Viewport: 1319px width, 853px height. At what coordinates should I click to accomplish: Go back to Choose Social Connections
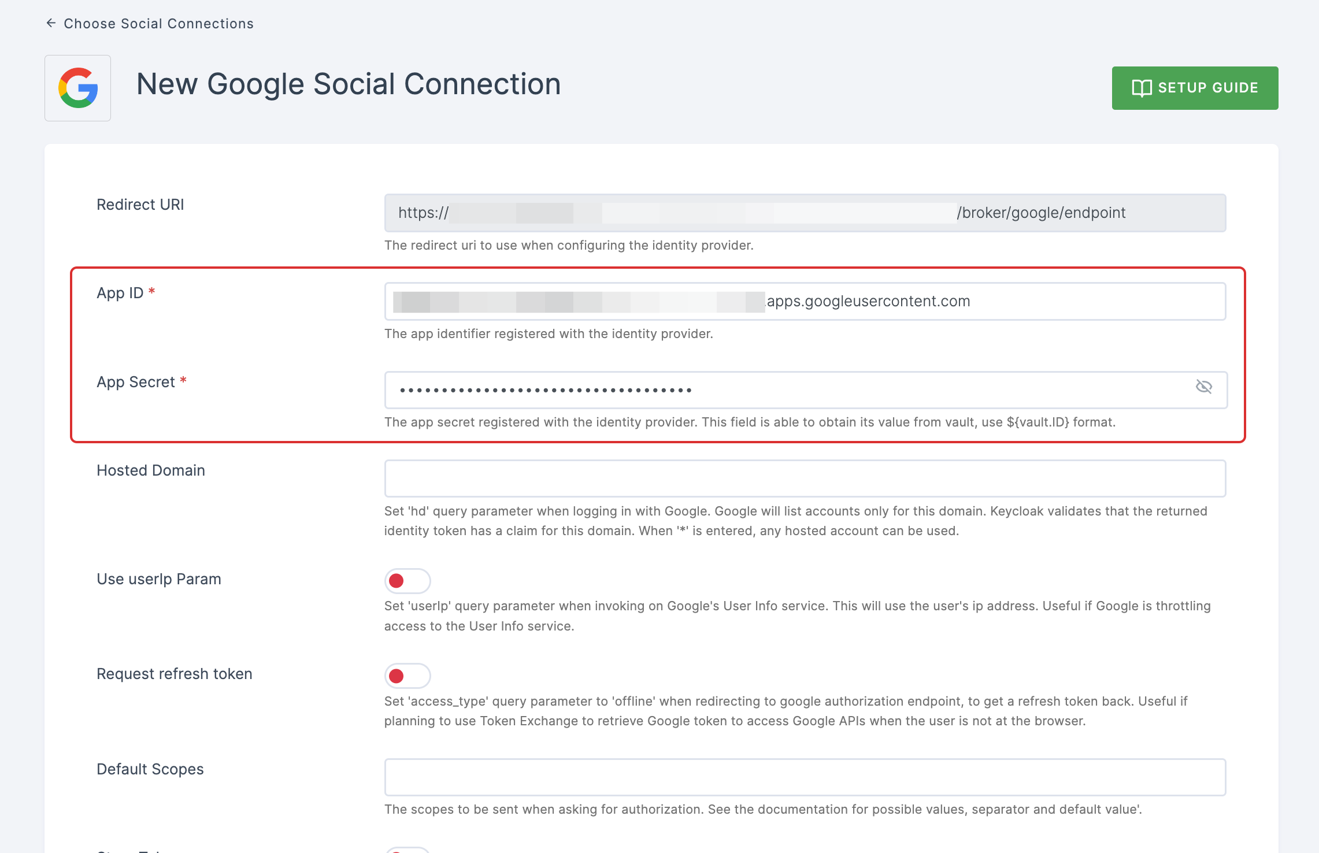tap(150, 24)
